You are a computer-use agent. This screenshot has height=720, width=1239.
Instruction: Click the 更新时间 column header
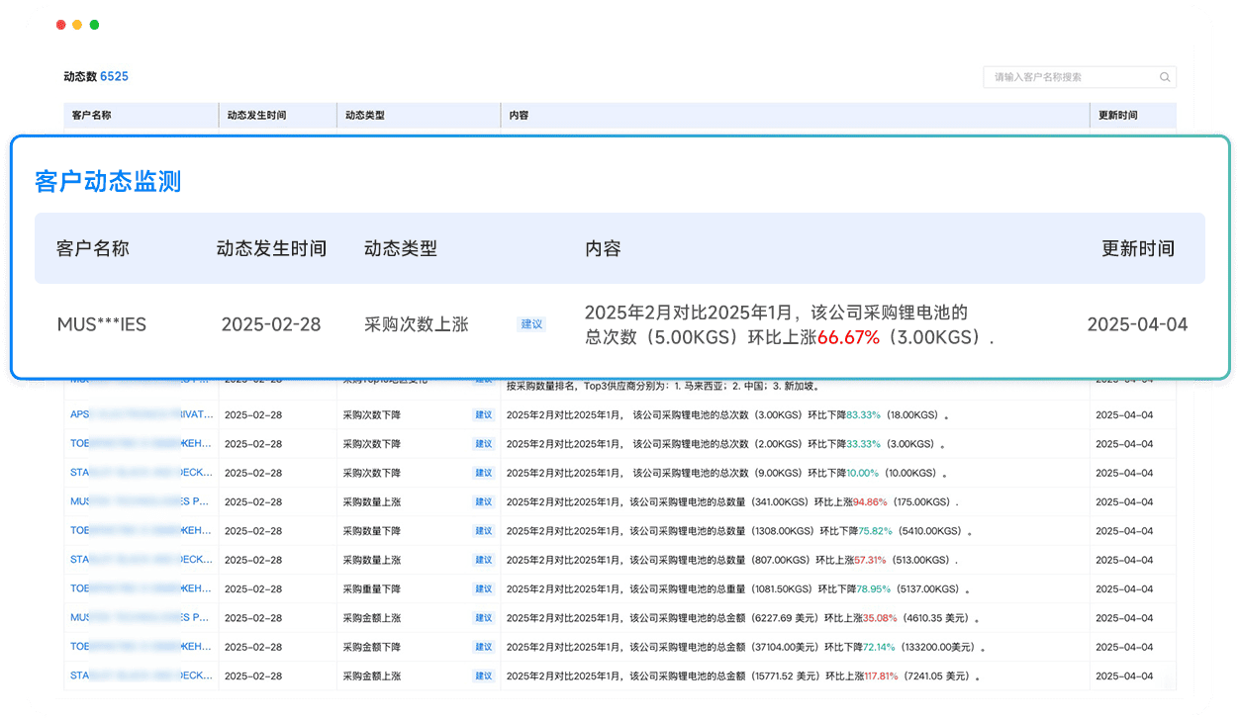tap(1117, 116)
